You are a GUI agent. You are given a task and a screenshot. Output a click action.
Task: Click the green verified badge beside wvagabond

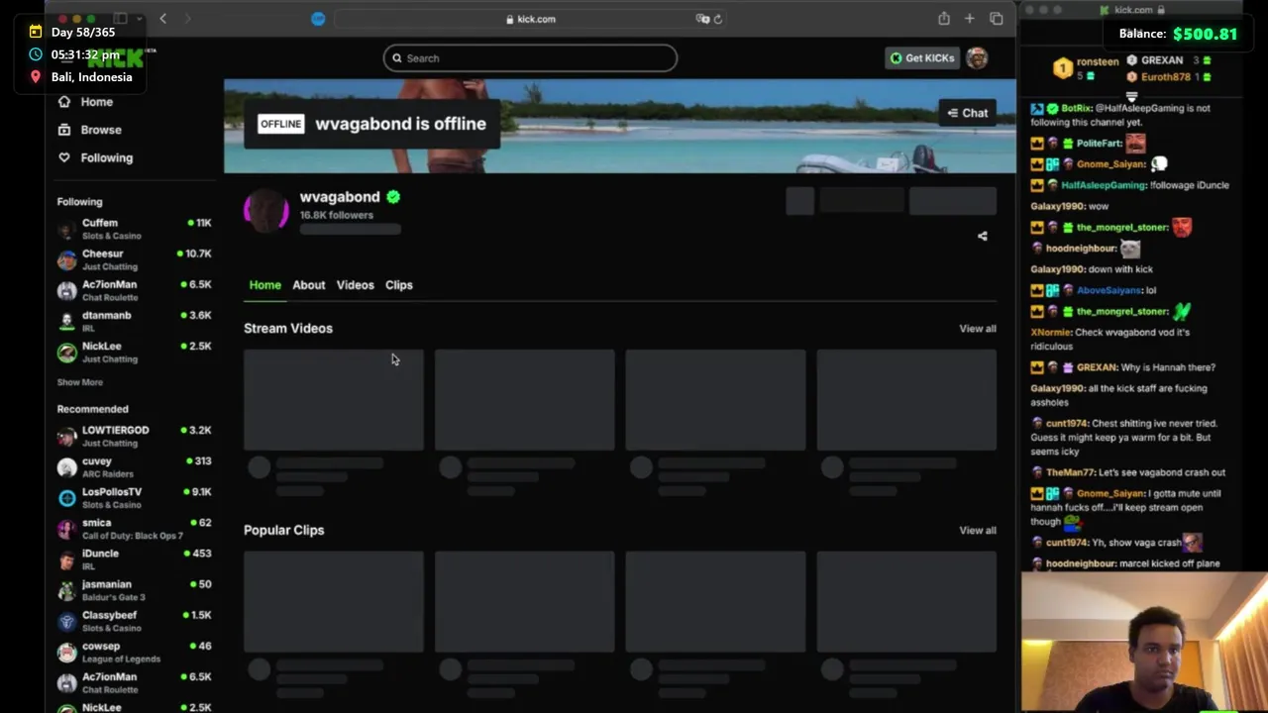[x=393, y=197]
